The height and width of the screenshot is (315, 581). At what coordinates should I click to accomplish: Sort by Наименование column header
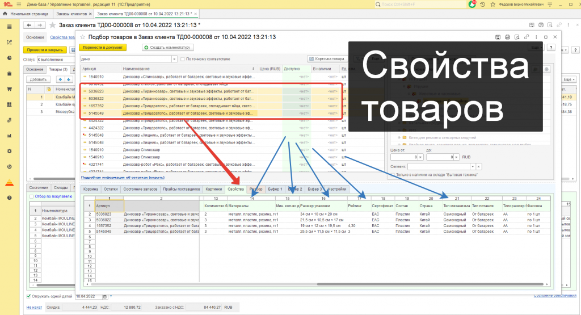pos(188,69)
